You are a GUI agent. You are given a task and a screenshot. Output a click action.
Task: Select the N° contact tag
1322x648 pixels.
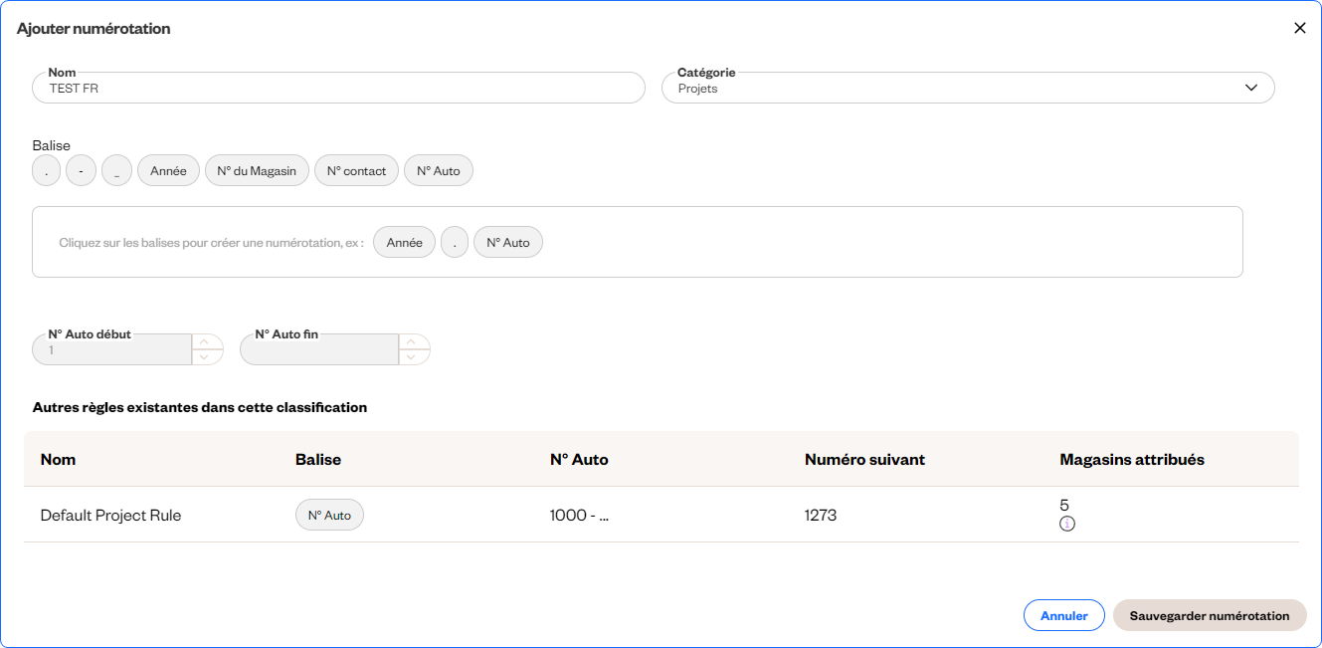[x=356, y=171]
